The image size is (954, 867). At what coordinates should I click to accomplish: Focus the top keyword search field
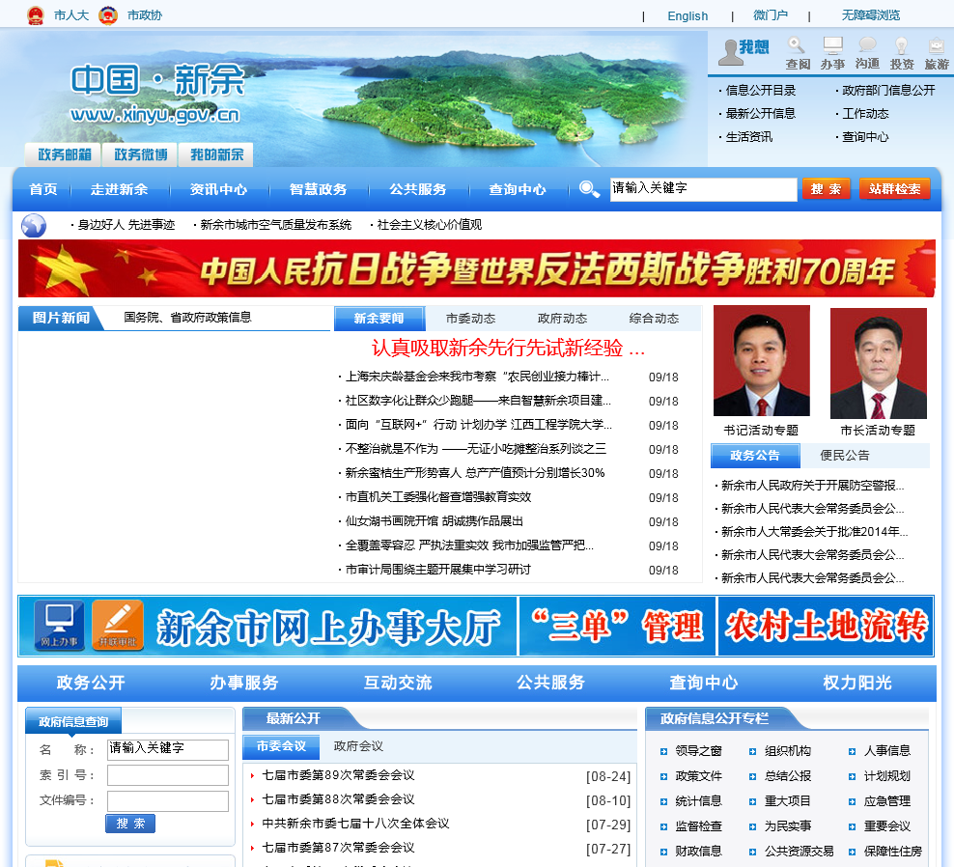click(703, 189)
